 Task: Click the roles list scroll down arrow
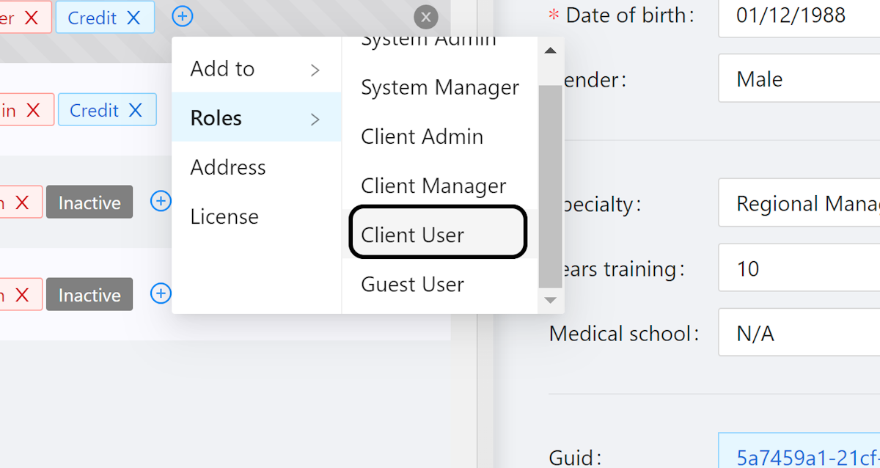coord(550,300)
